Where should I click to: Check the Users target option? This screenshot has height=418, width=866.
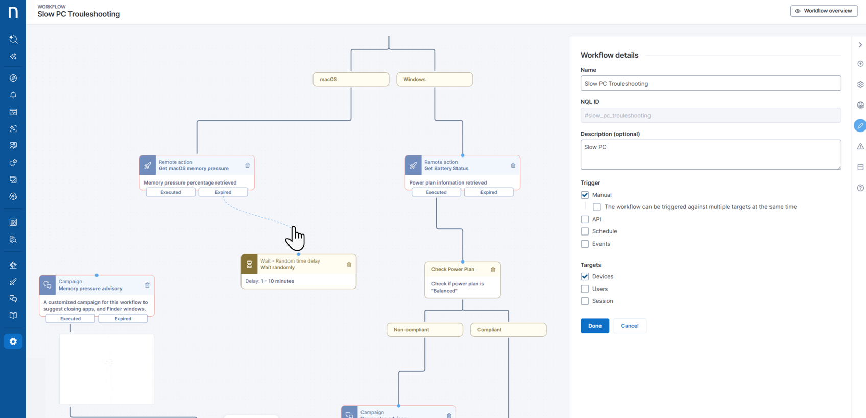(x=585, y=289)
